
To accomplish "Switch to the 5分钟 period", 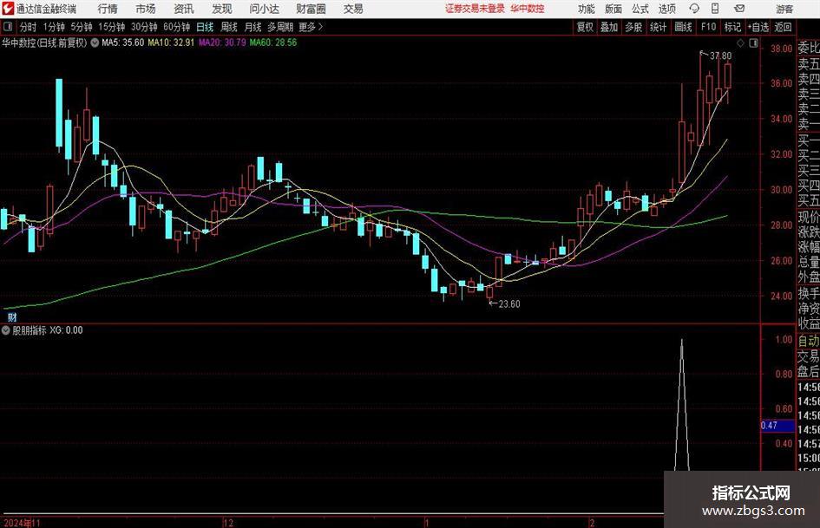I will (x=82, y=27).
